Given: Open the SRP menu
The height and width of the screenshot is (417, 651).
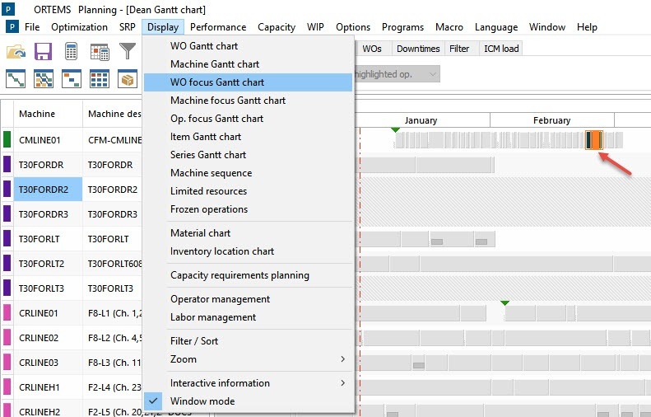Looking at the screenshot, I should point(127,27).
